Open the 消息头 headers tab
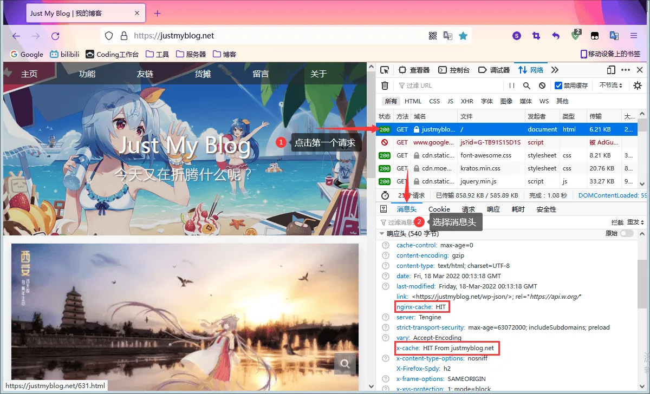The image size is (650, 394). (407, 209)
